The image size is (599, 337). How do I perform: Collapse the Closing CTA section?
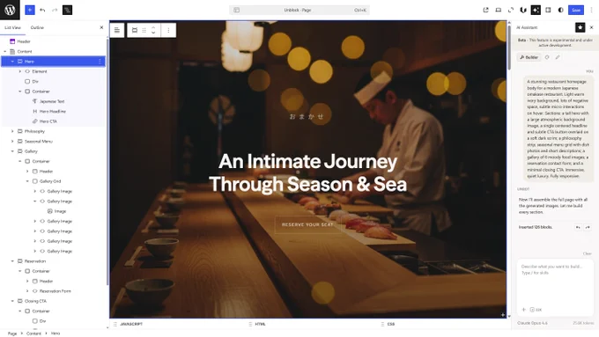(x=12, y=301)
